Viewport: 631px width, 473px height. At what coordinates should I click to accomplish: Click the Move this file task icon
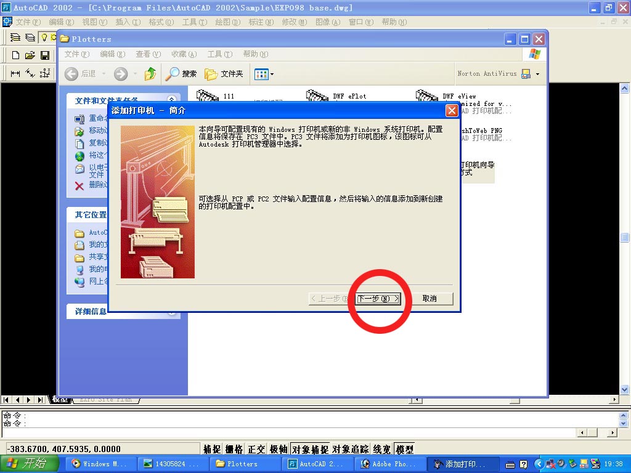point(79,131)
